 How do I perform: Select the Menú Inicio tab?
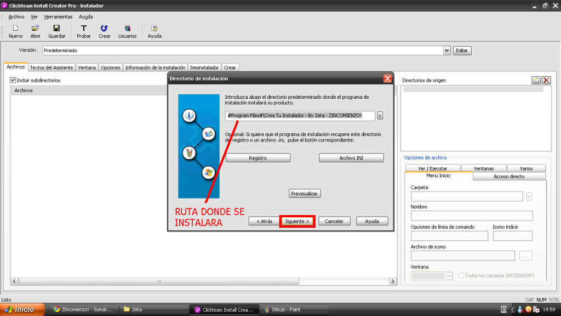click(438, 176)
